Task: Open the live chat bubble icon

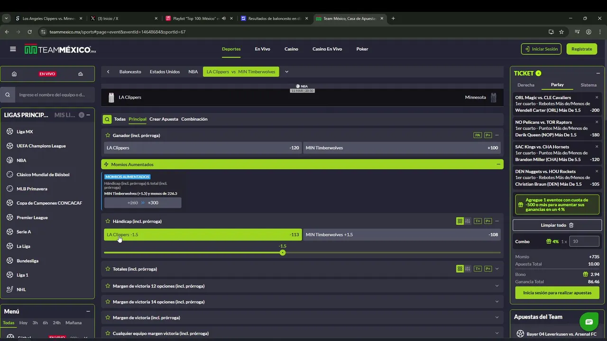Action: click(x=589, y=322)
